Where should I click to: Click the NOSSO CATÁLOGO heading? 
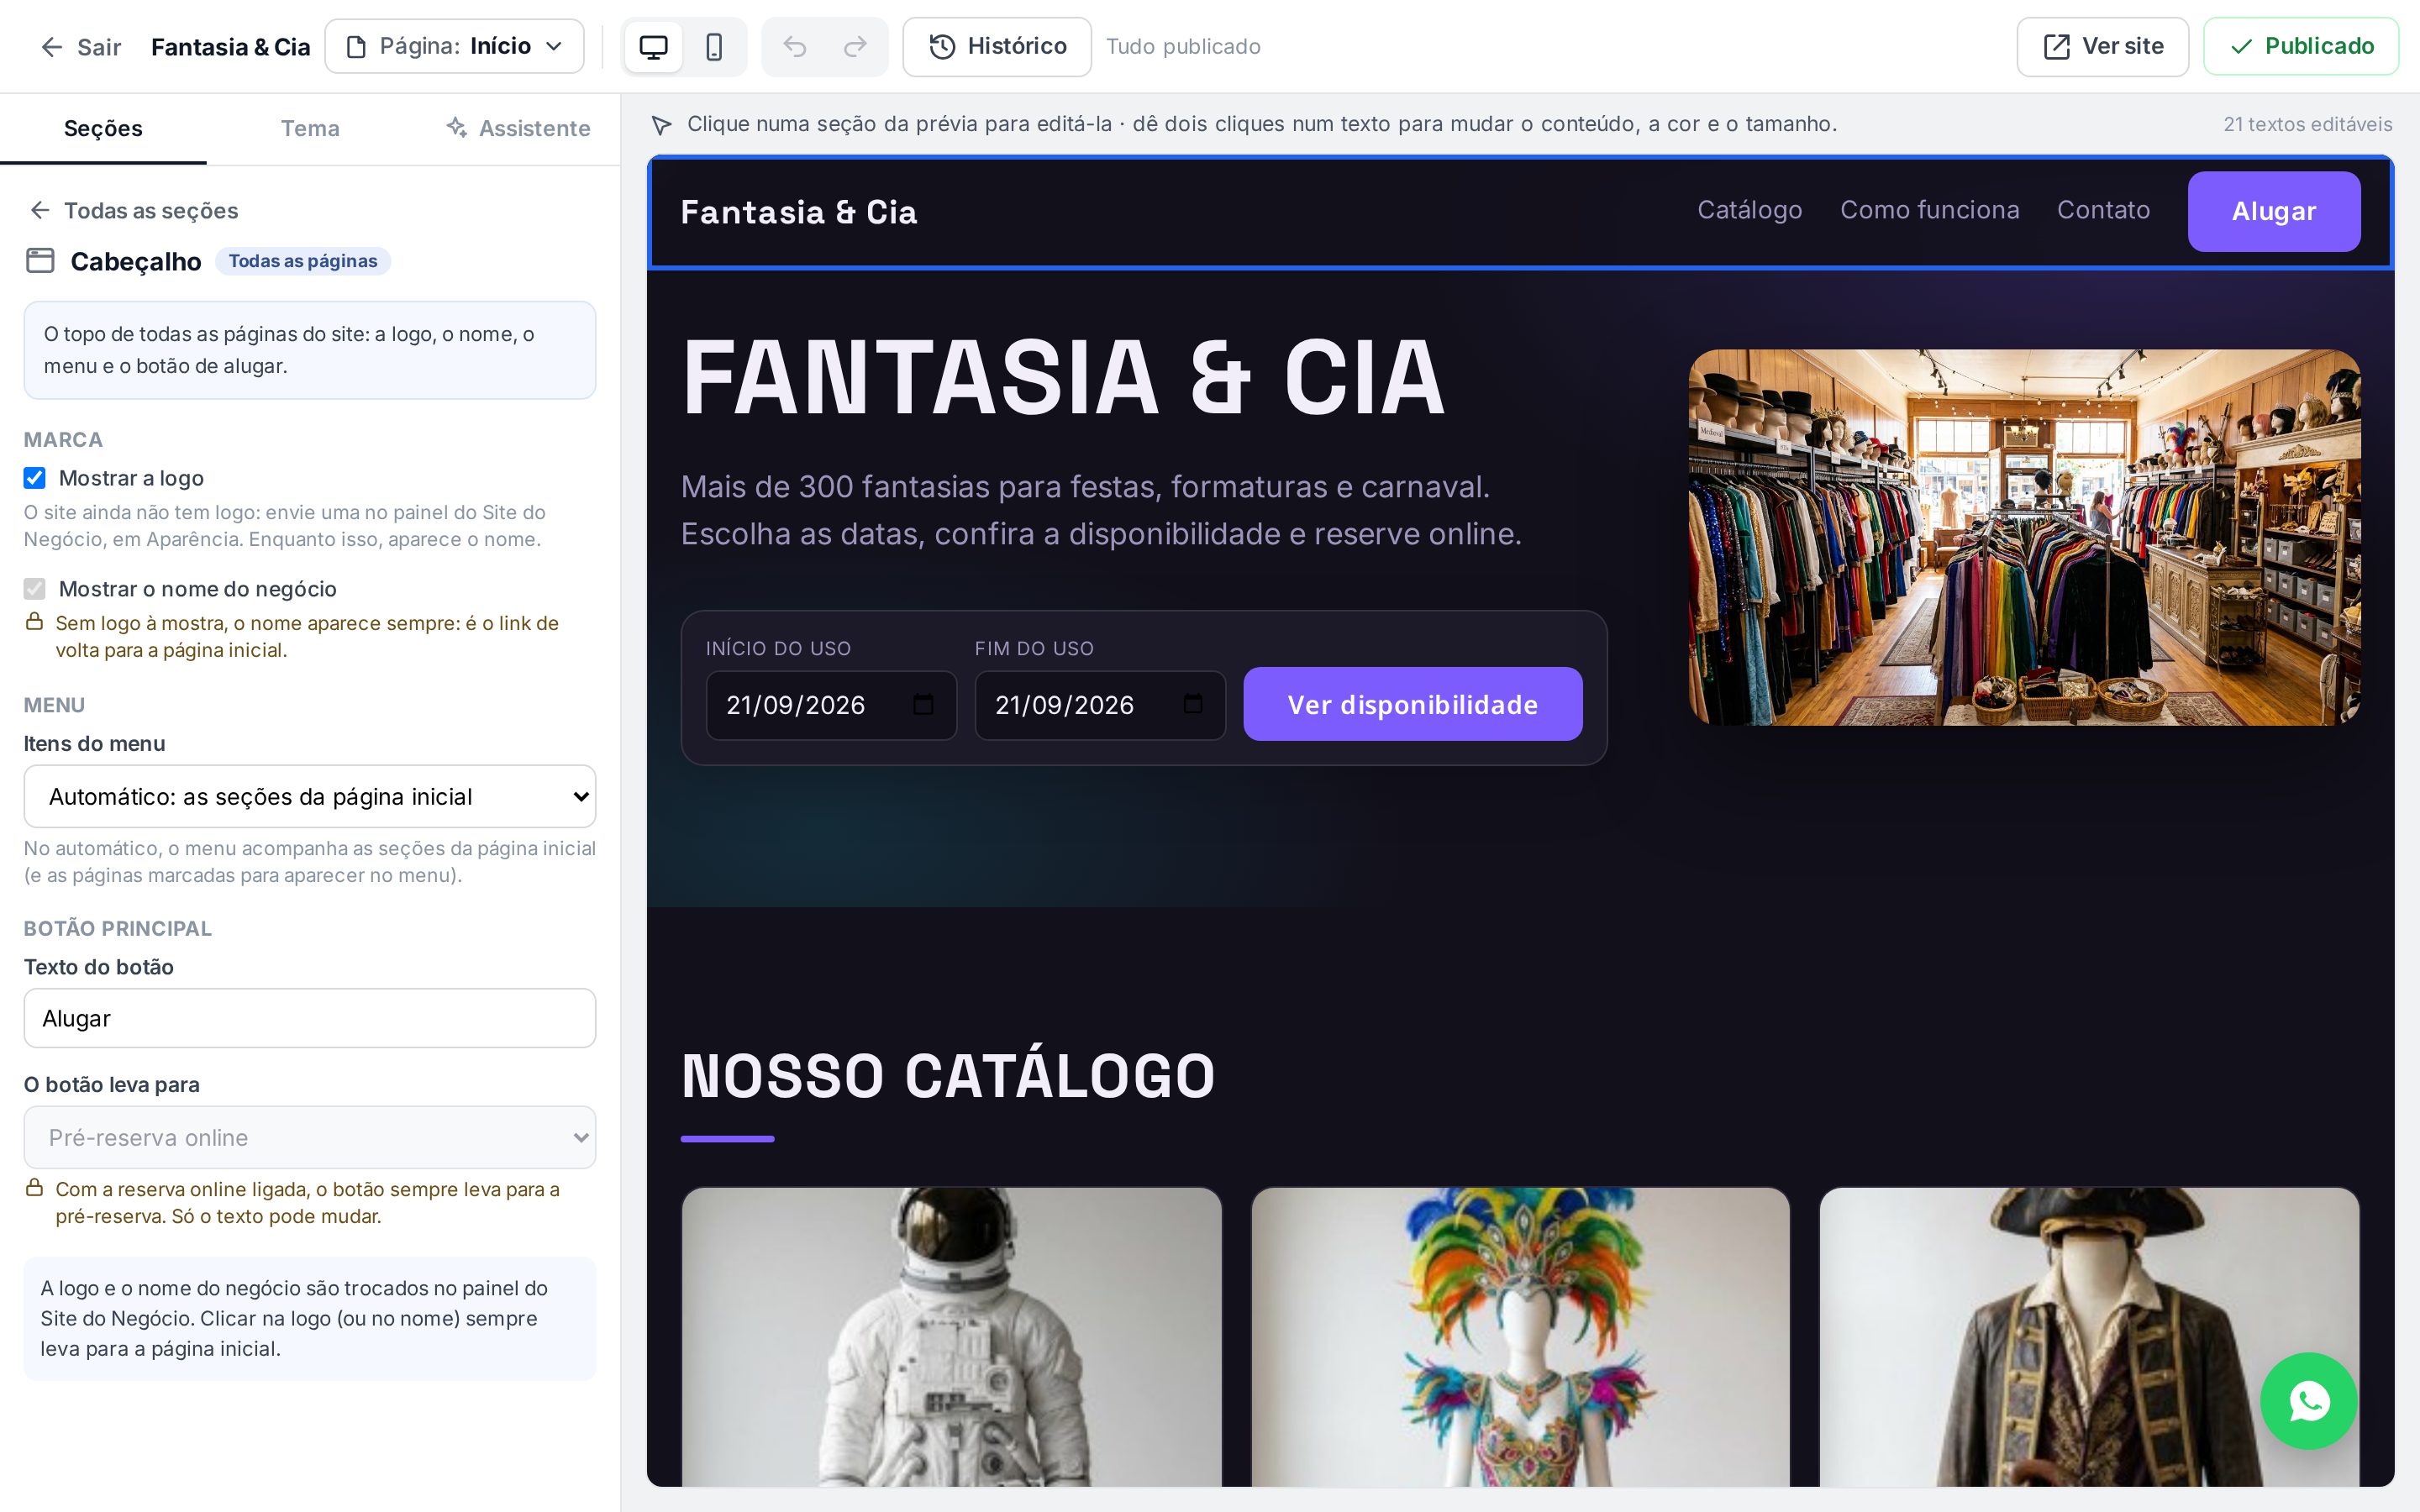point(948,1076)
